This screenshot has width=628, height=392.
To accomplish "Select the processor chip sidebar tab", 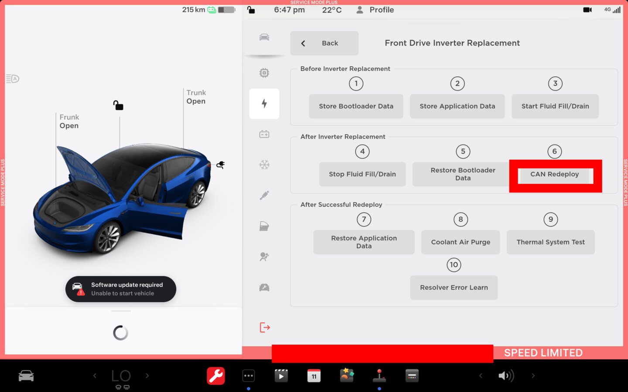I will pos(264,73).
